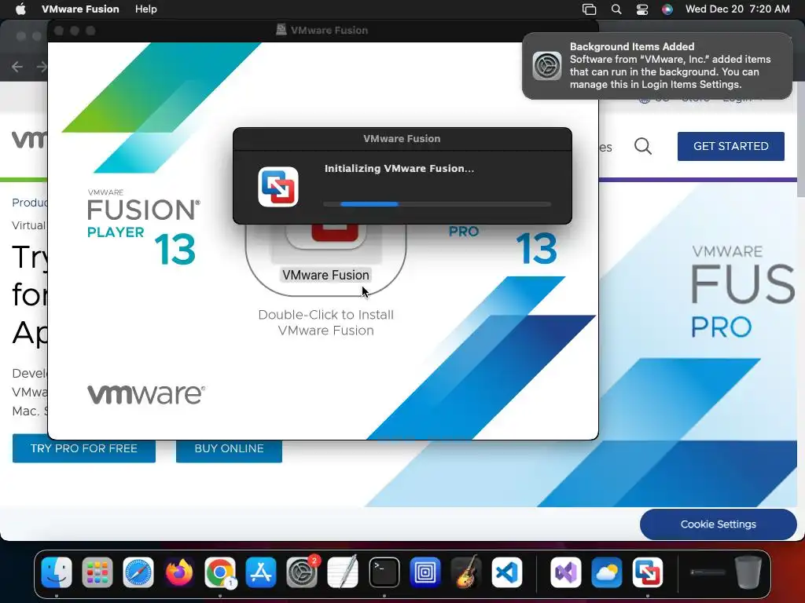The width and height of the screenshot is (805, 603).
Task: Click the System Settings icon in the notification
Action: 547,66
